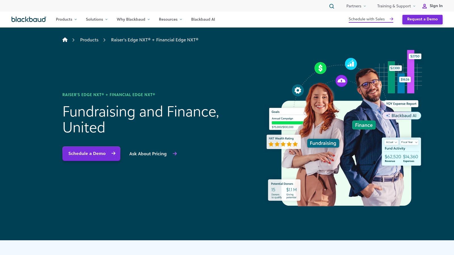
Task: Open the Resources dropdown
Action: (x=171, y=19)
